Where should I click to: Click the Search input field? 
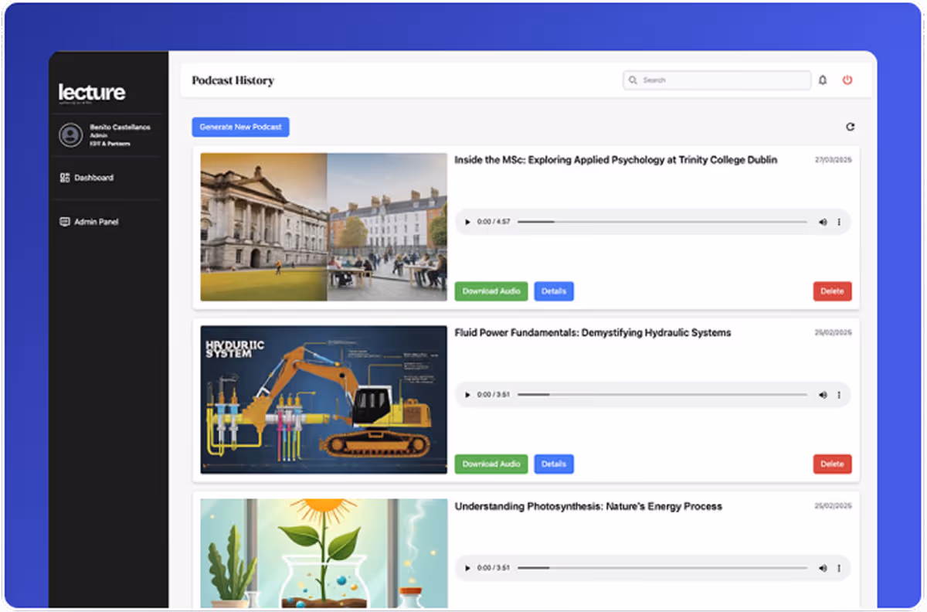717,80
